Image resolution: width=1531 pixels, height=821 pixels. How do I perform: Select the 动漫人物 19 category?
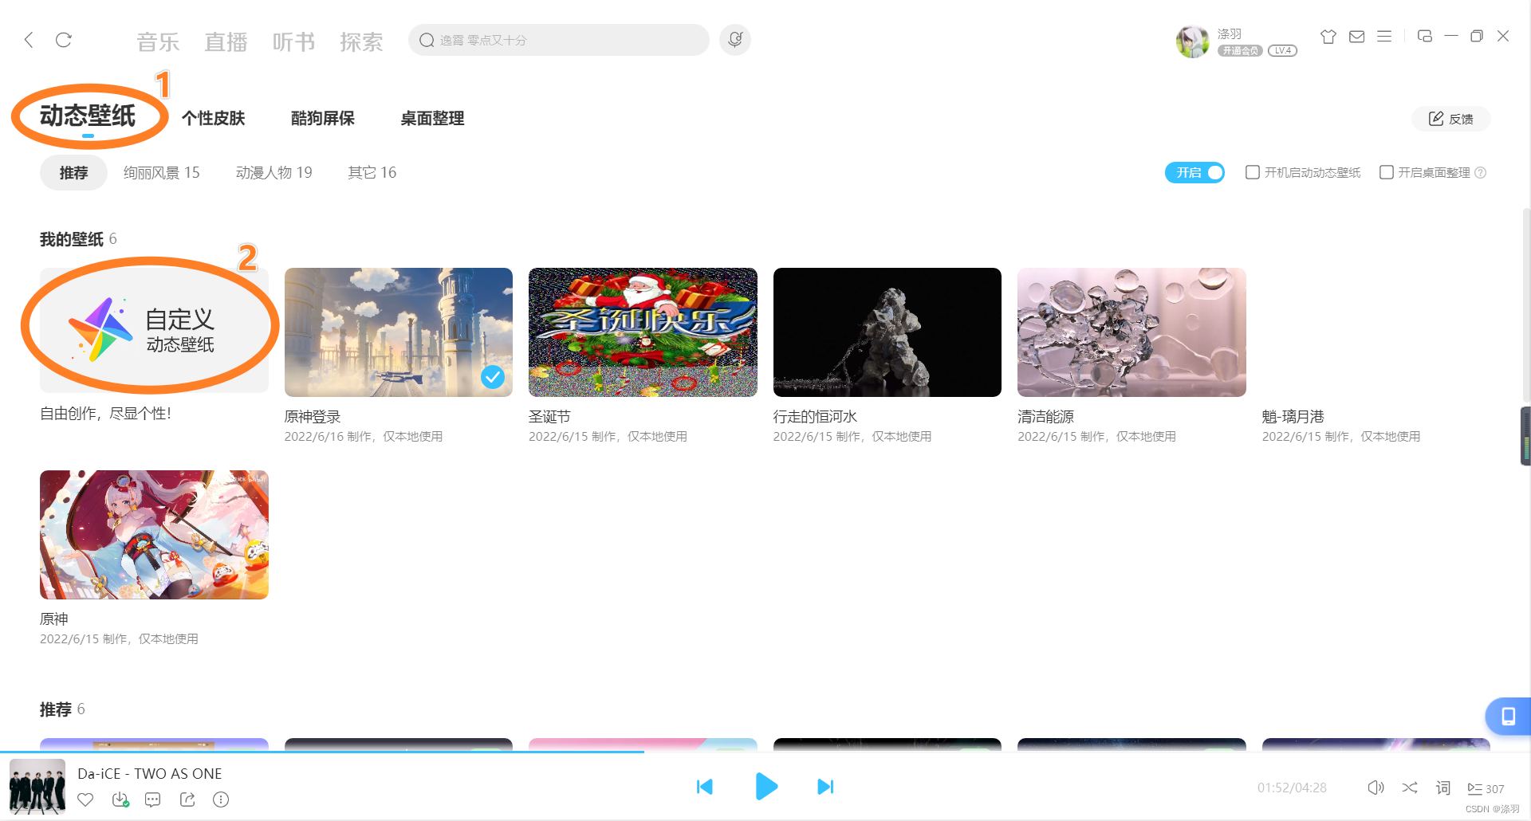pyautogui.click(x=274, y=173)
